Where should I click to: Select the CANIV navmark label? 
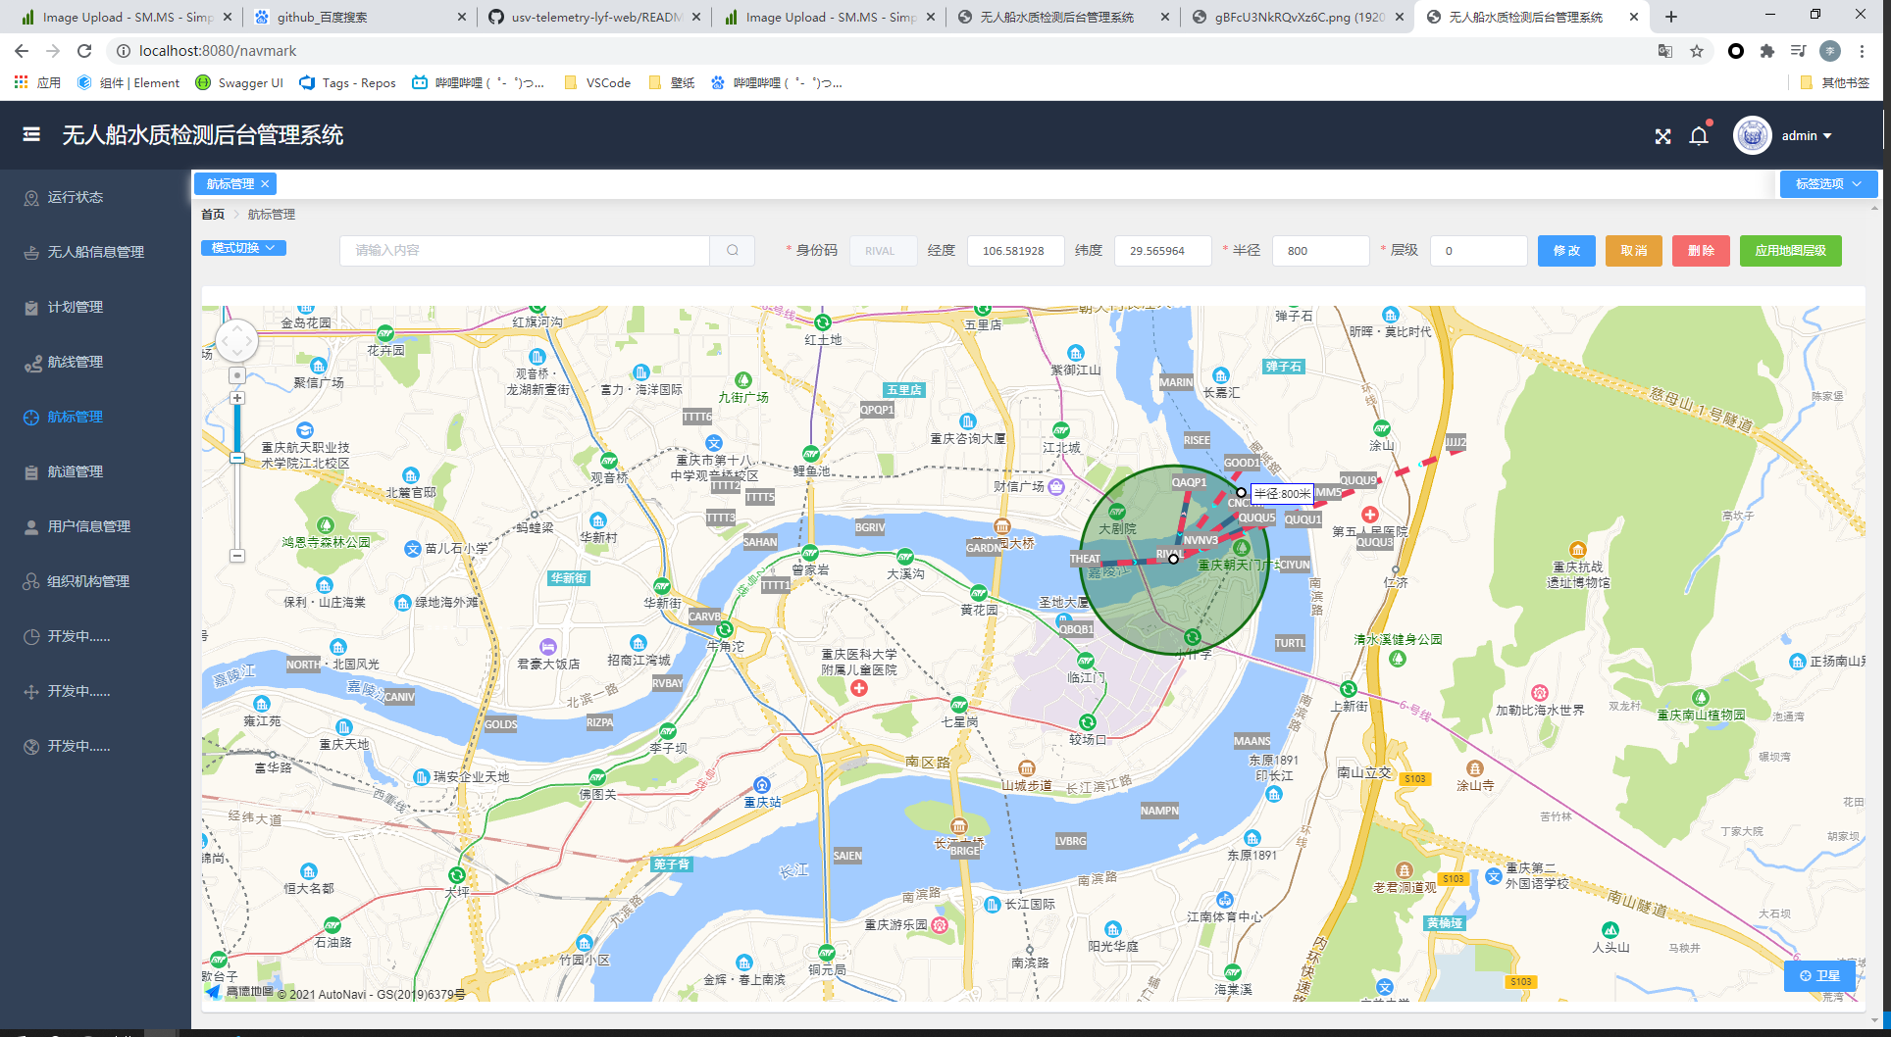(x=399, y=697)
